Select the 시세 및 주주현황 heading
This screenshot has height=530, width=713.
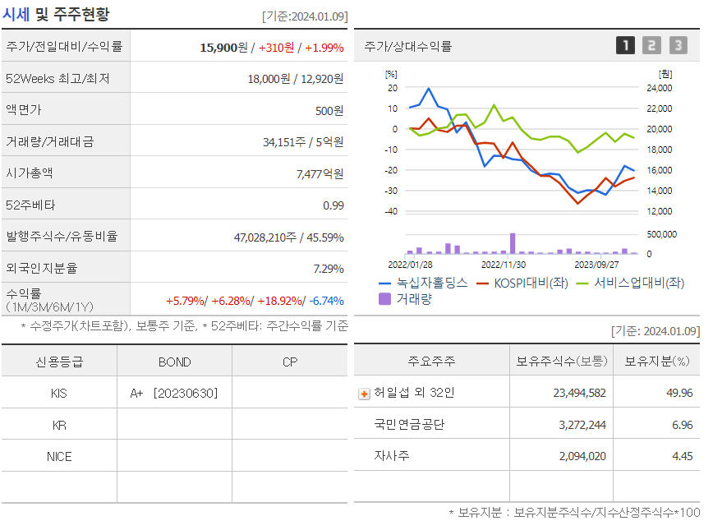[56, 14]
